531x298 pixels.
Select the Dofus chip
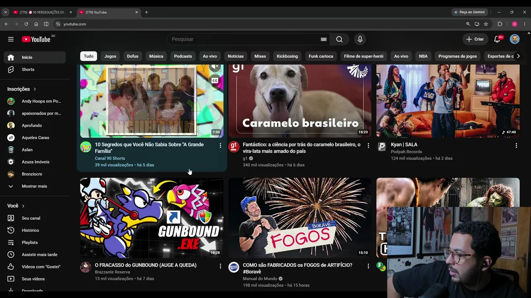pyautogui.click(x=133, y=56)
